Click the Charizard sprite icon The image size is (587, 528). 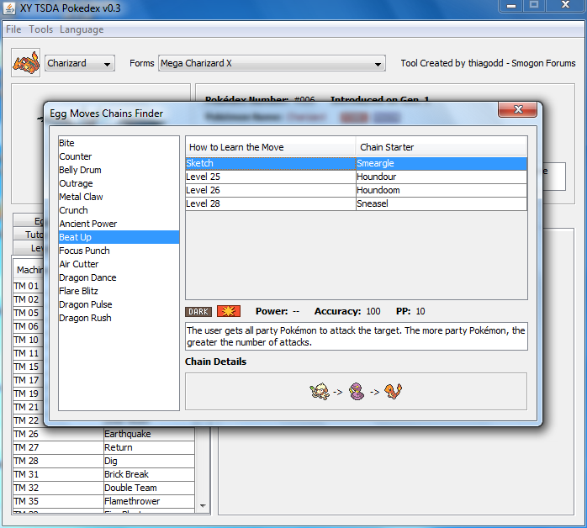tap(26, 62)
